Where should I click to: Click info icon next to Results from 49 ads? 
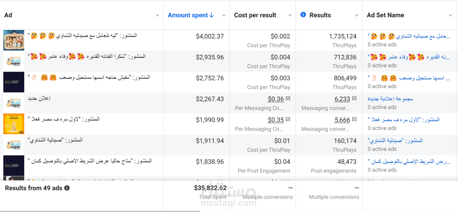click(x=67, y=188)
